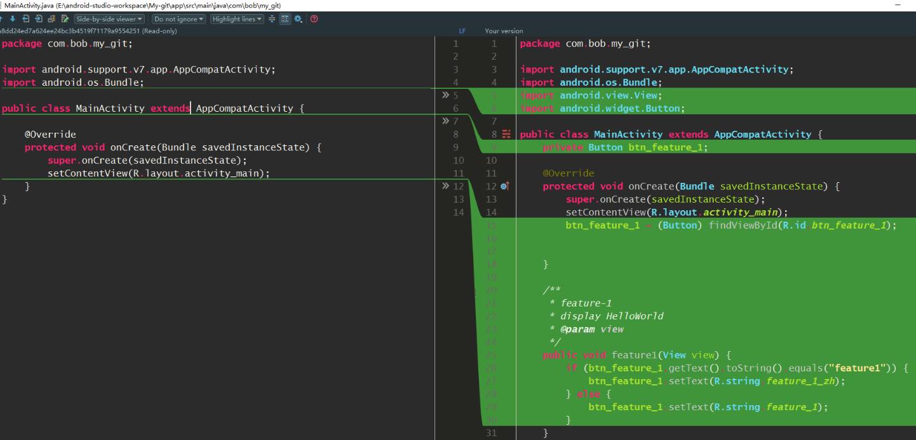Open the Highlight lines dropdown

click(x=238, y=19)
